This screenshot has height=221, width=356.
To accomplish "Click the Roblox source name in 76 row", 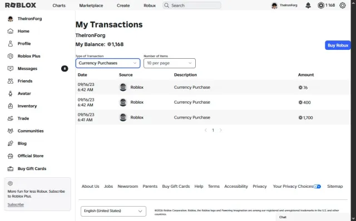I will point(137,87).
